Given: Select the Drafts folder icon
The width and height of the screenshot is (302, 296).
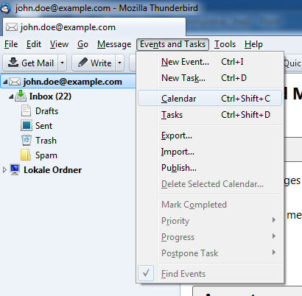Looking at the screenshot, I should coord(26,110).
